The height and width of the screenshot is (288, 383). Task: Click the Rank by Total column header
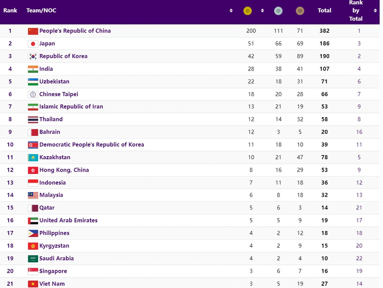(356, 10)
